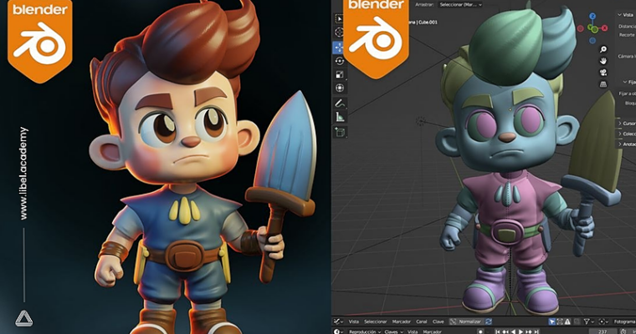Switch perspective/orthographic with the grid icon

(603, 84)
